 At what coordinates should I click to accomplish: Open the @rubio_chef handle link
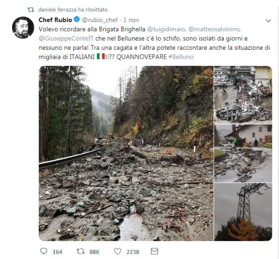pos(100,20)
